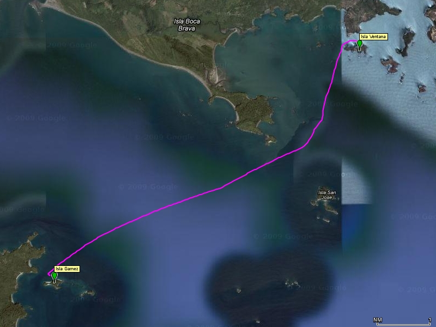This screenshot has height=327, width=436.
Task: Click the islet cluster in the dark bottom-center water
Action: click(292, 284)
